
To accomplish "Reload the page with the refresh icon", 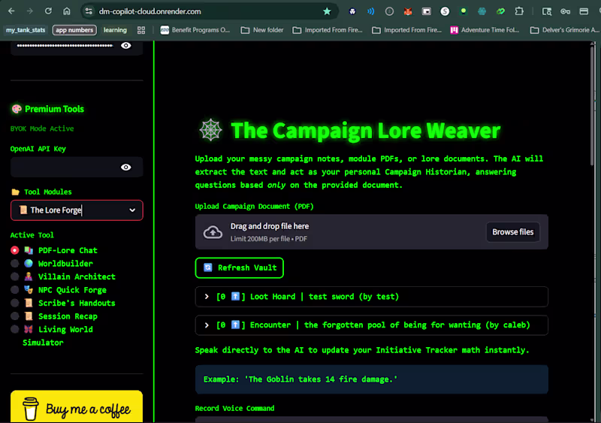I will 48,11.
